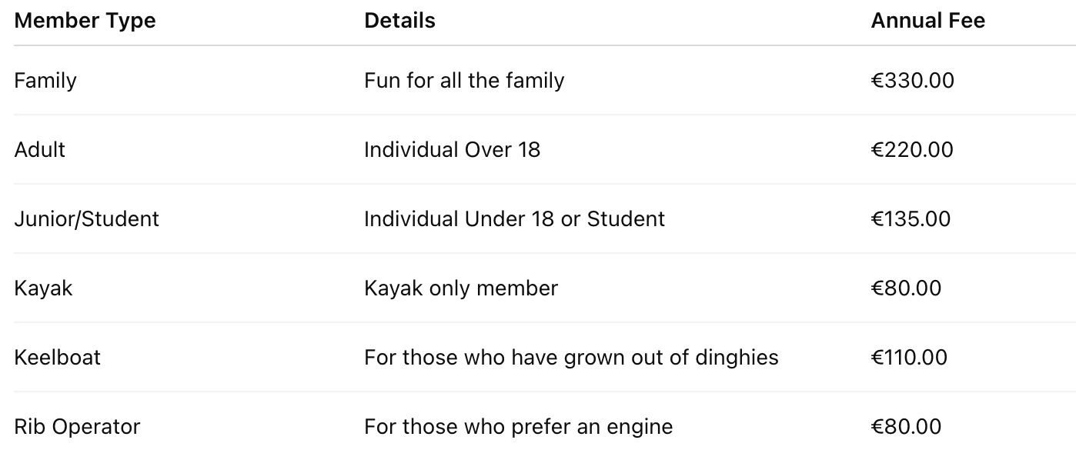Image resolution: width=1076 pixels, height=460 pixels.
Task: Click the €110.00 Keelboat fee
Action: click(x=909, y=357)
